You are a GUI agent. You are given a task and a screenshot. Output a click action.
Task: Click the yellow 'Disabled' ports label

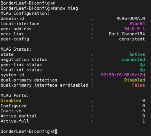(11, 100)
